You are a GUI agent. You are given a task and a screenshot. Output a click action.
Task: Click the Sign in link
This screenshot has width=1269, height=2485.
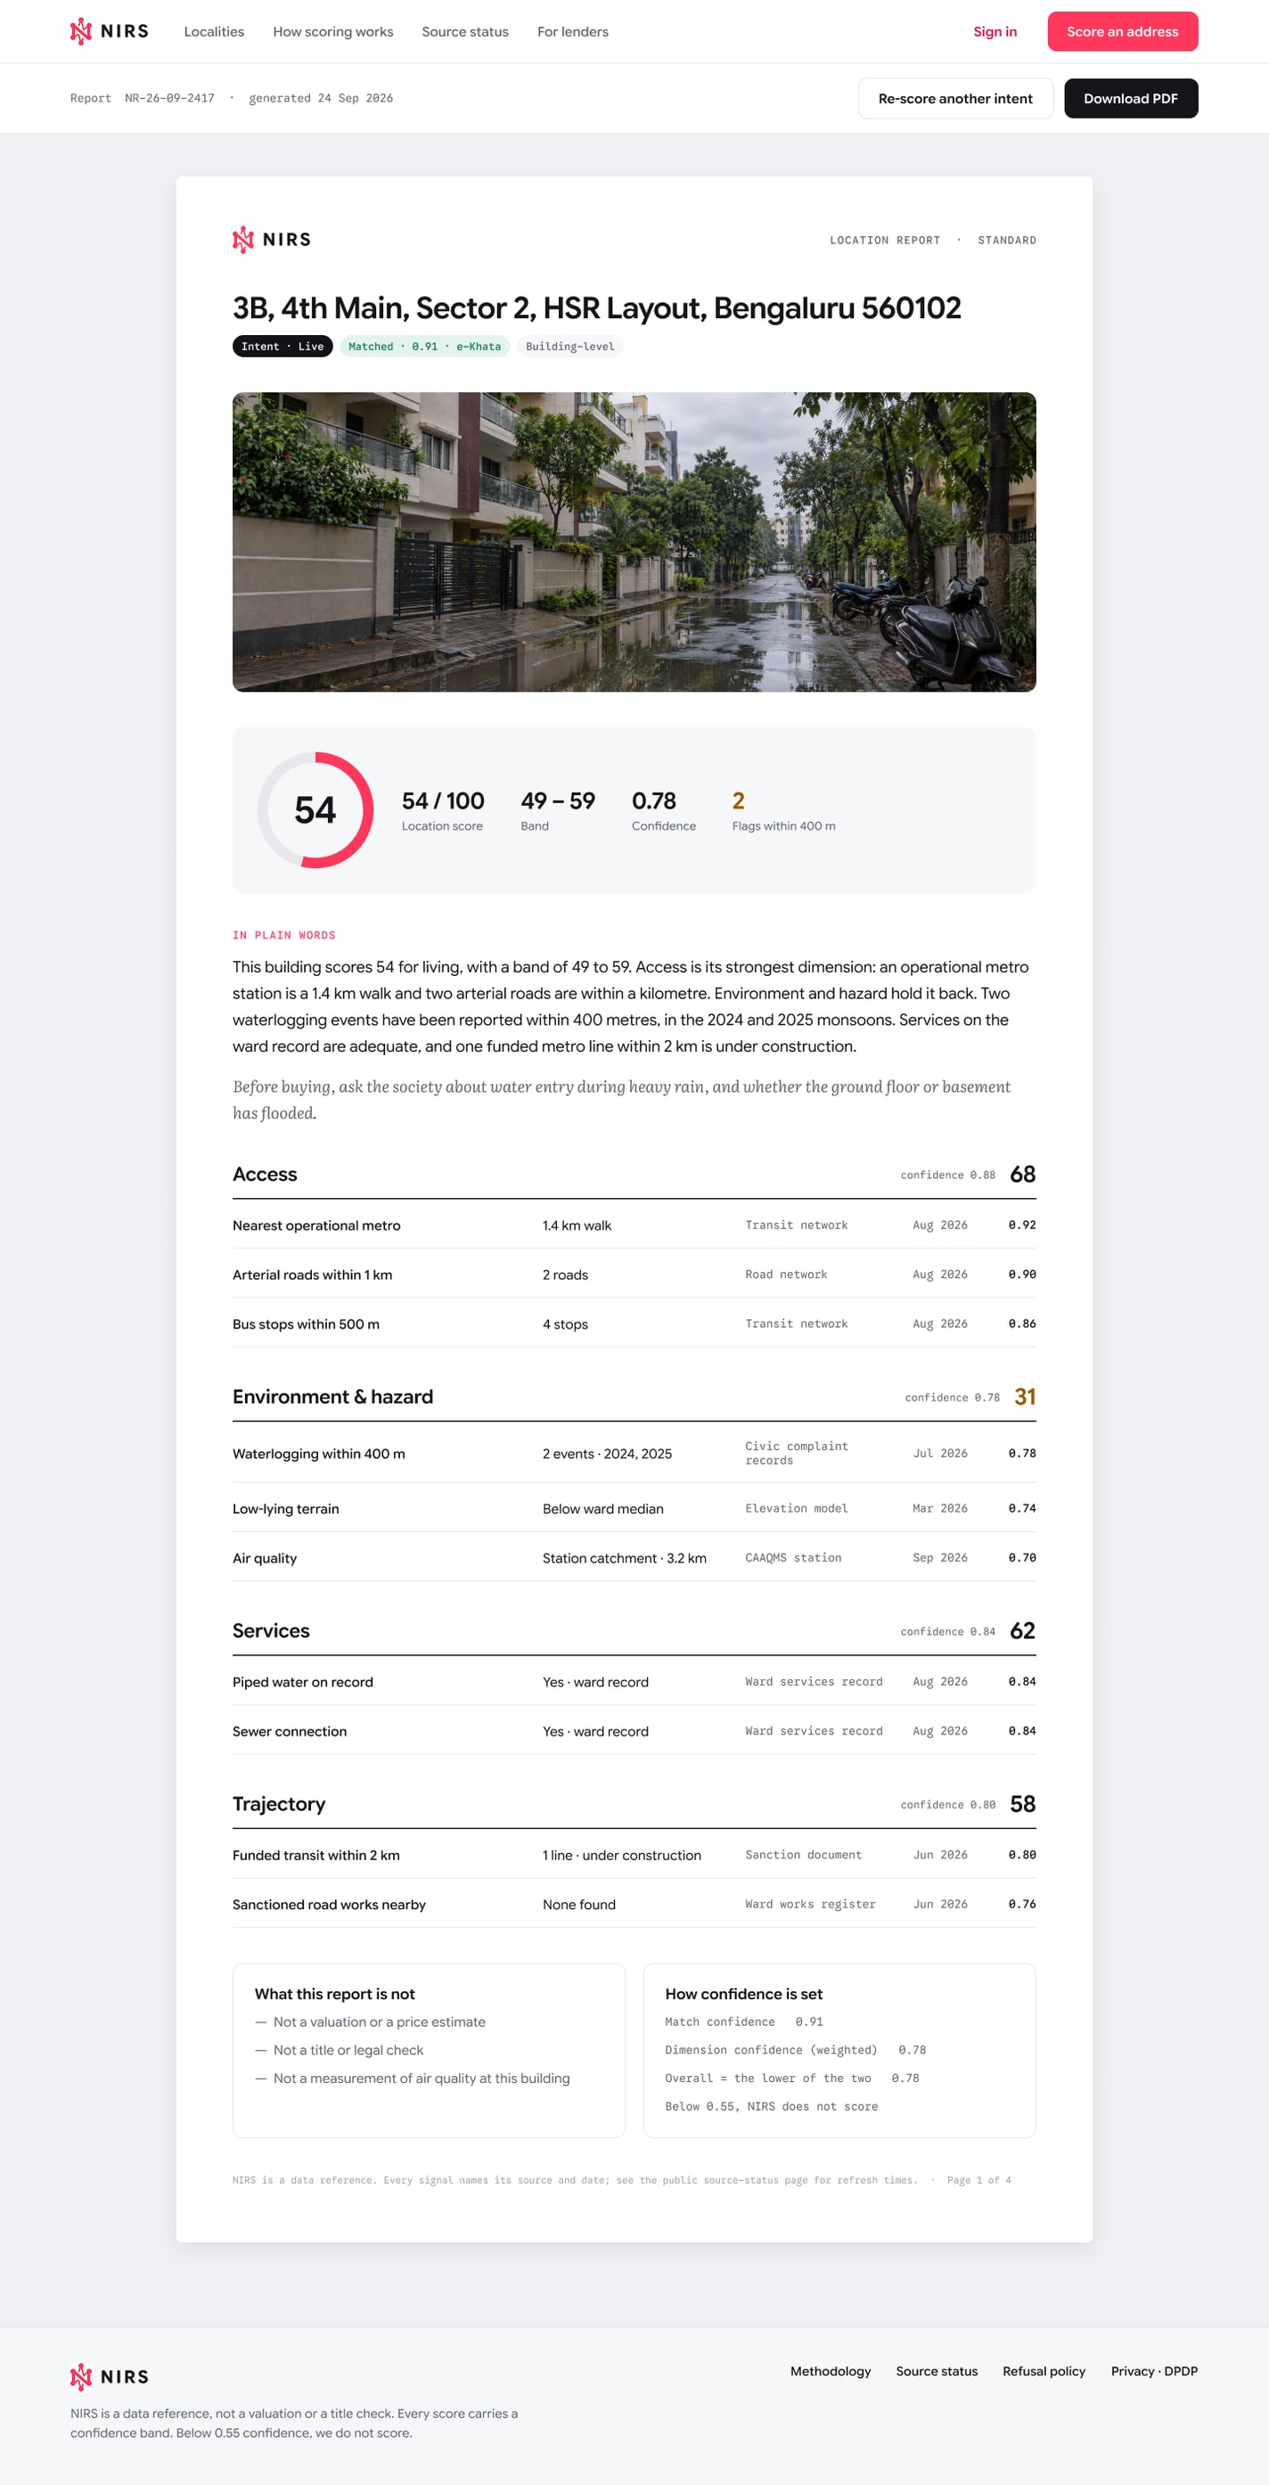coord(995,32)
